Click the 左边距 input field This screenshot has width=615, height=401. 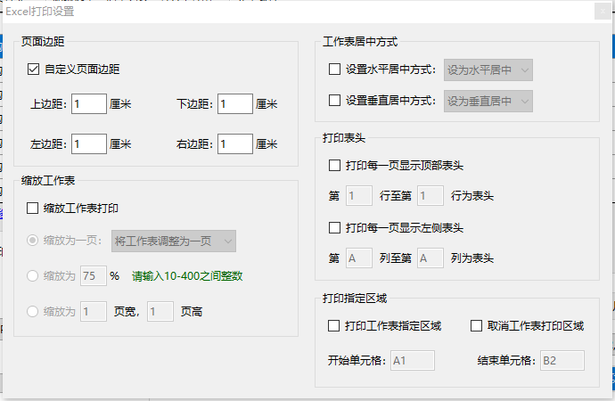pos(89,143)
